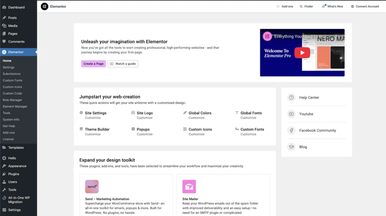Click the Elementor sidebar menu icon

click(x=4, y=52)
